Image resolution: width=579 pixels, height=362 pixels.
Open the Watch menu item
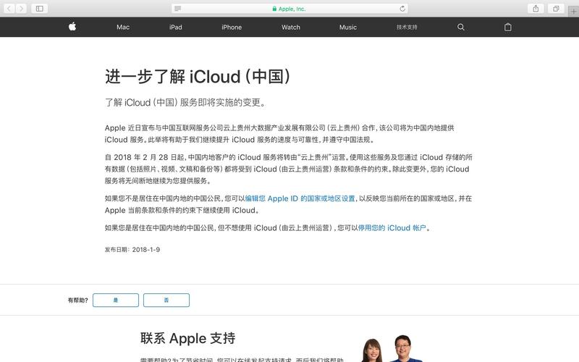(x=291, y=28)
